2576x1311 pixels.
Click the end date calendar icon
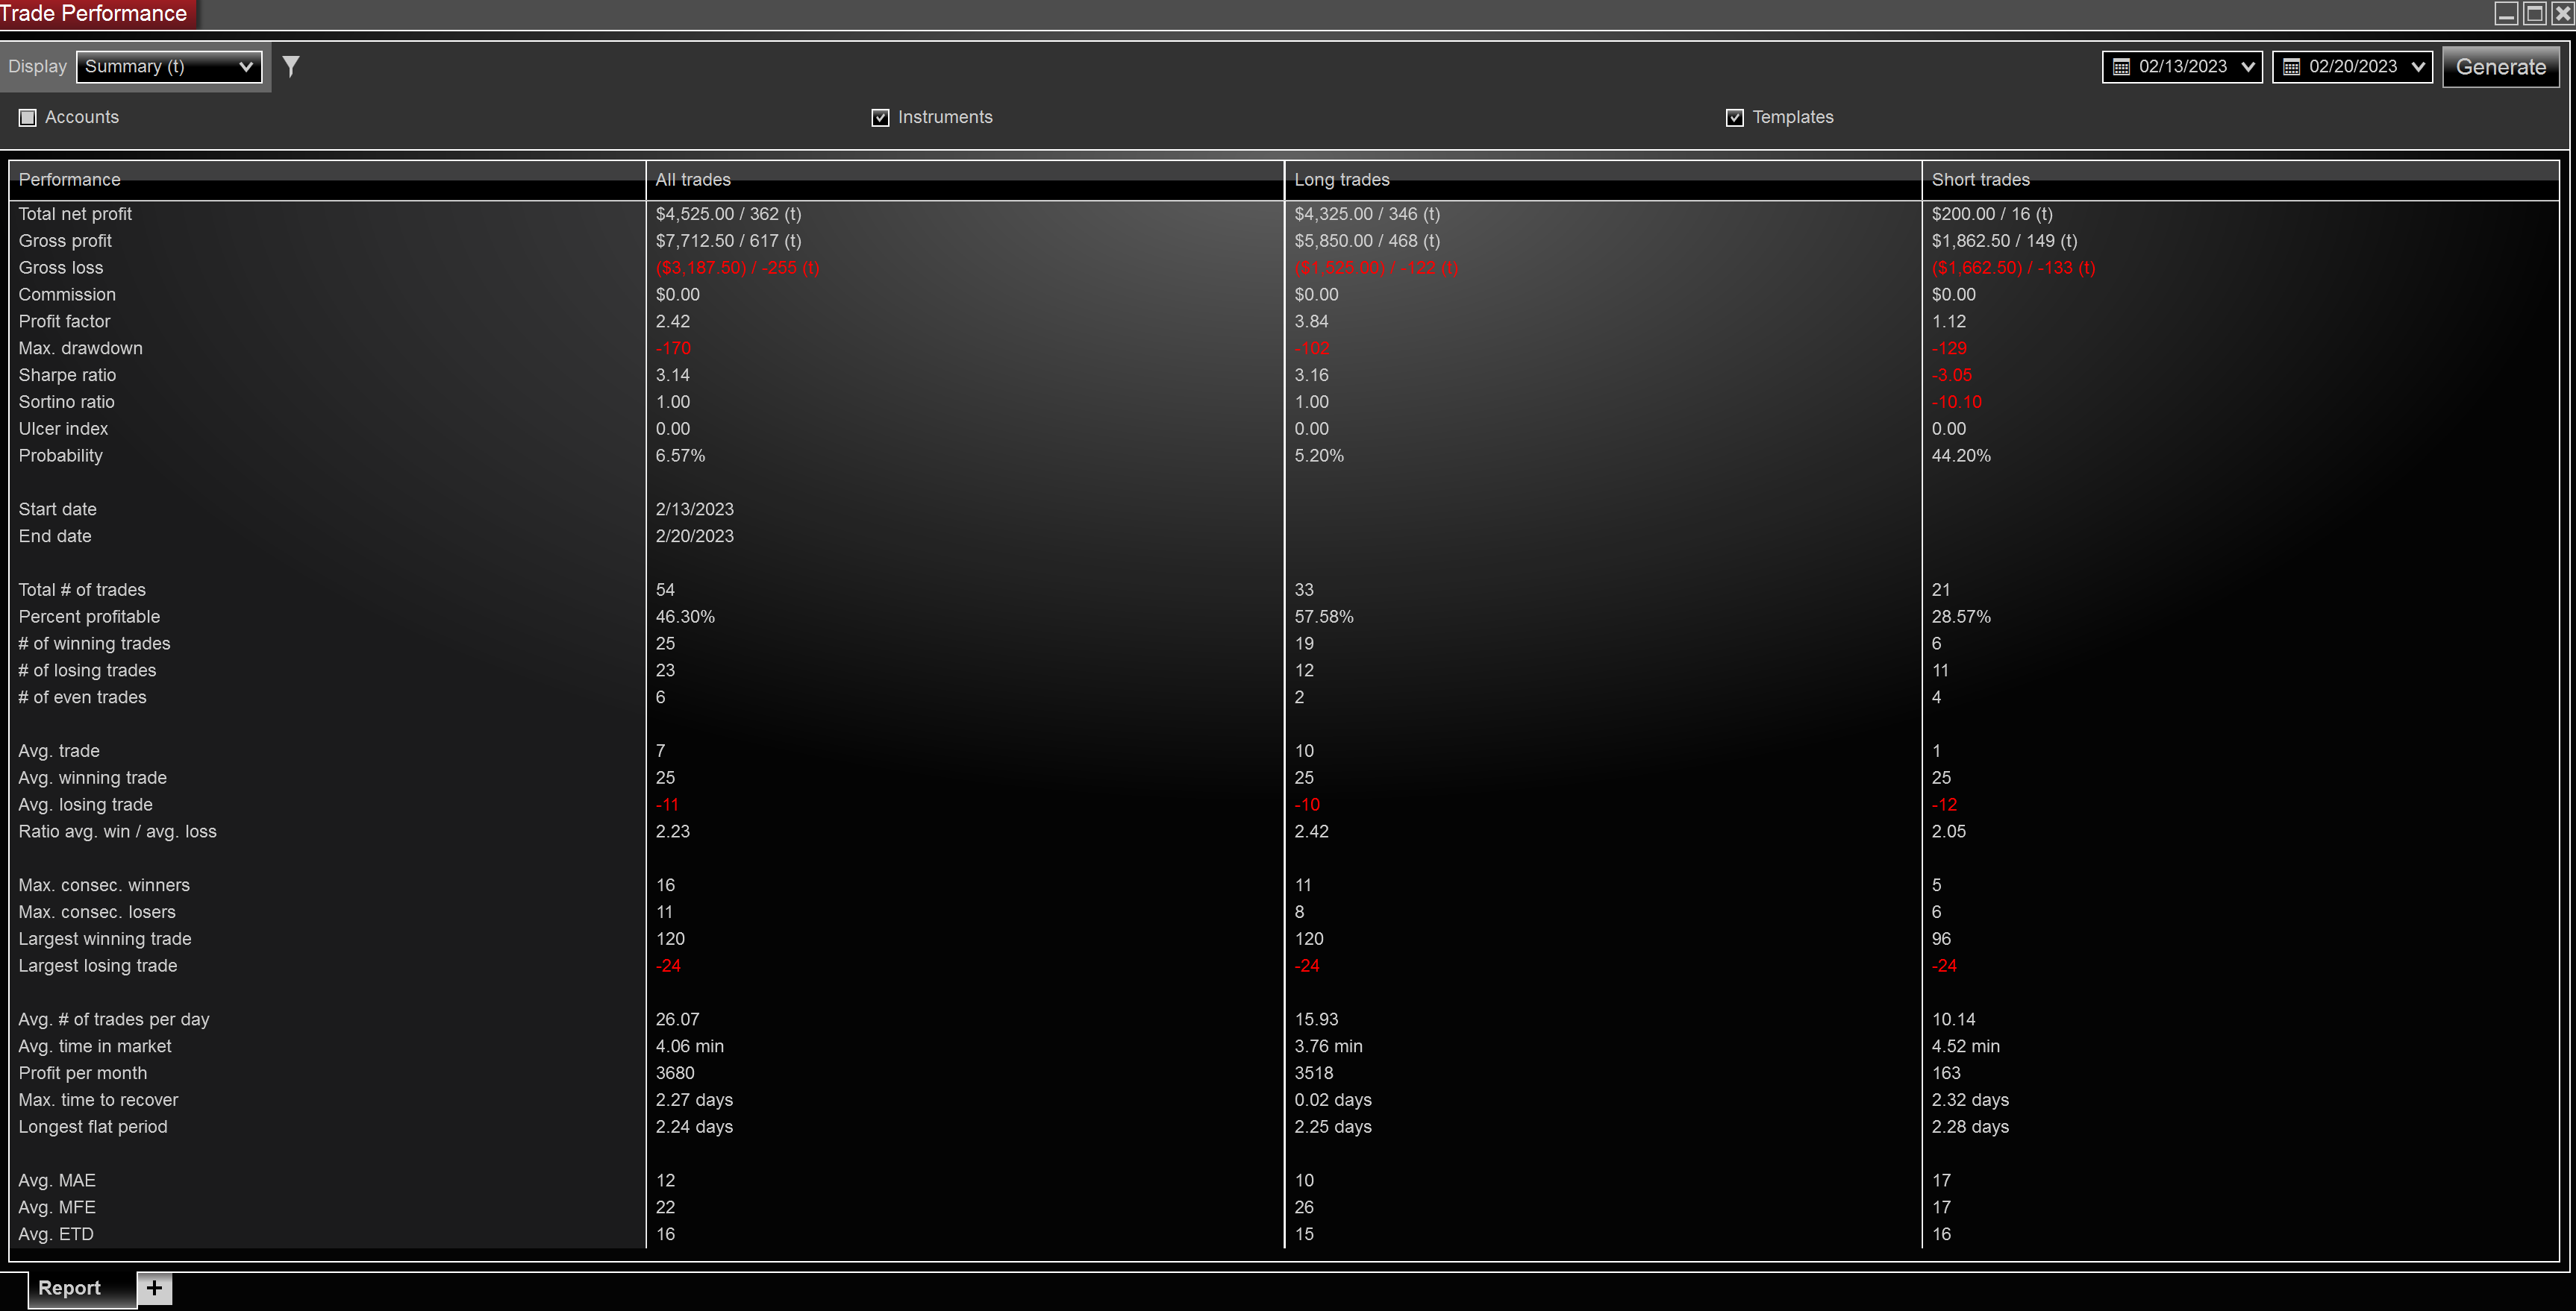pos(2291,67)
